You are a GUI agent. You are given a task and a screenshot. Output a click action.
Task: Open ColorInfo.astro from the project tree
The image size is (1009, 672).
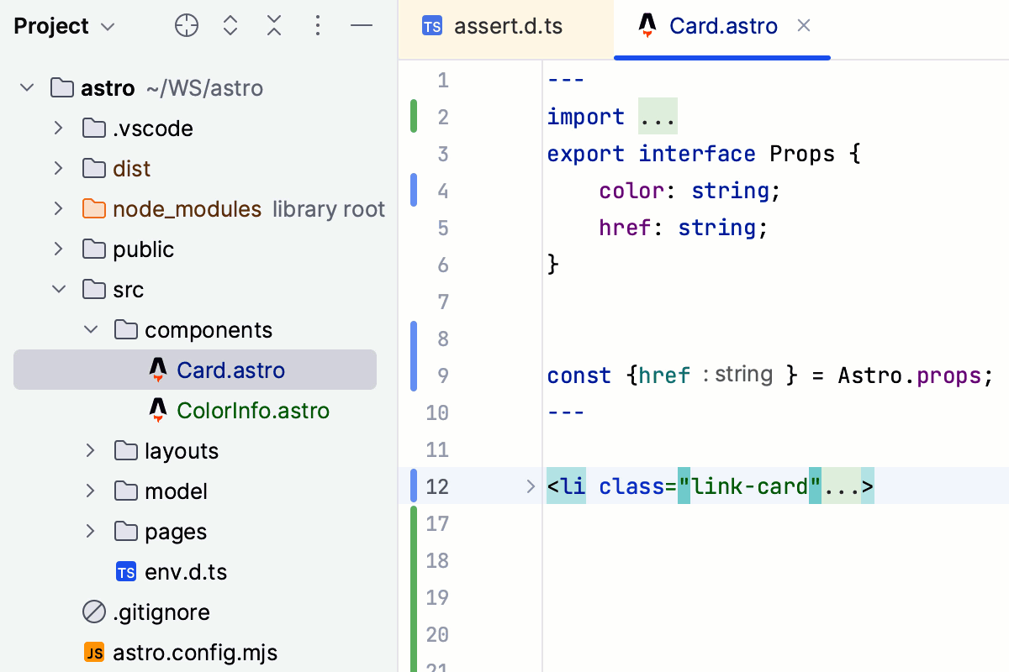click(253, 410)
